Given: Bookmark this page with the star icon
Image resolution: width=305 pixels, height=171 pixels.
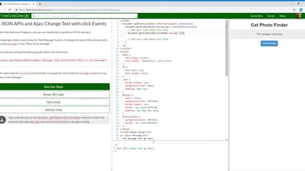Looking at the screenshot, I should click(295, 9).
